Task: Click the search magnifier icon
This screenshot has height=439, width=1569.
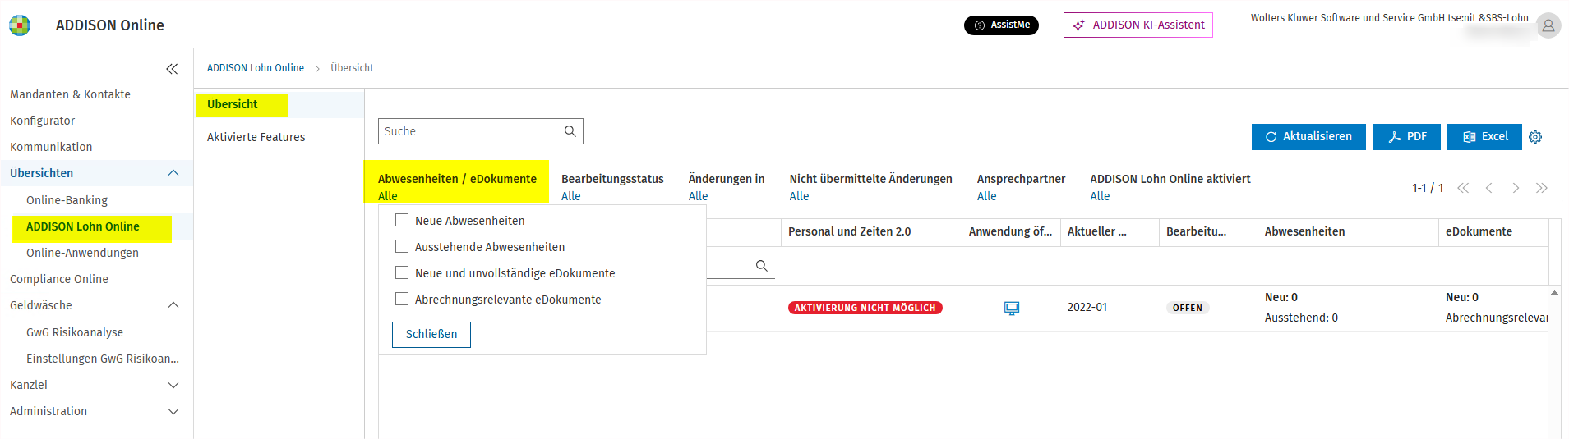Action: [570, 131]
